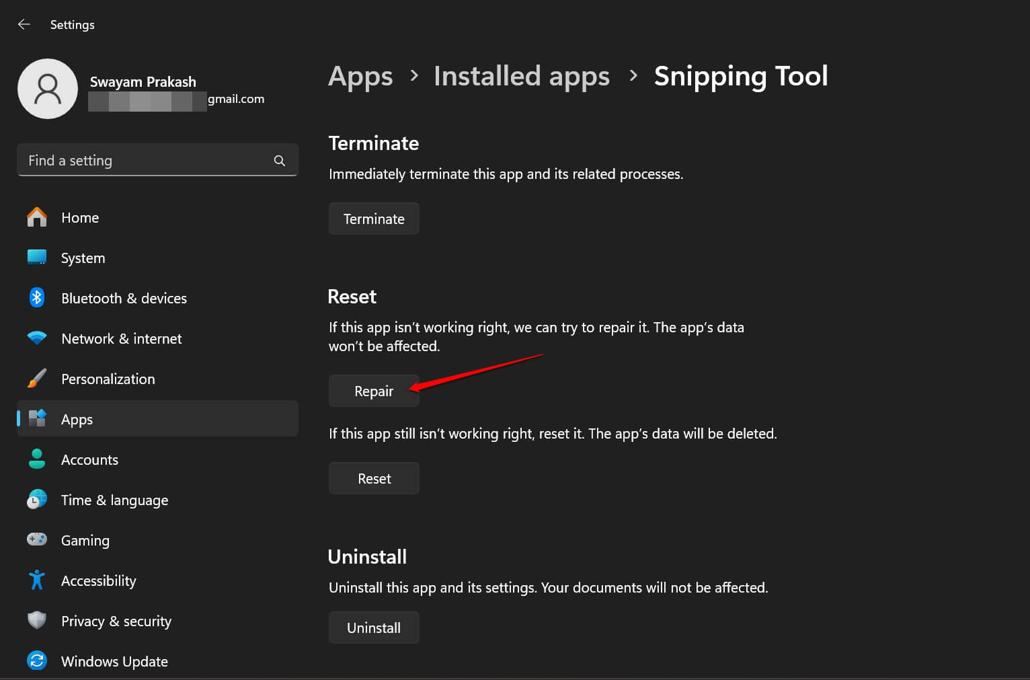
Task: Open the Apps breadcrumb link
Action: [360, 76]
